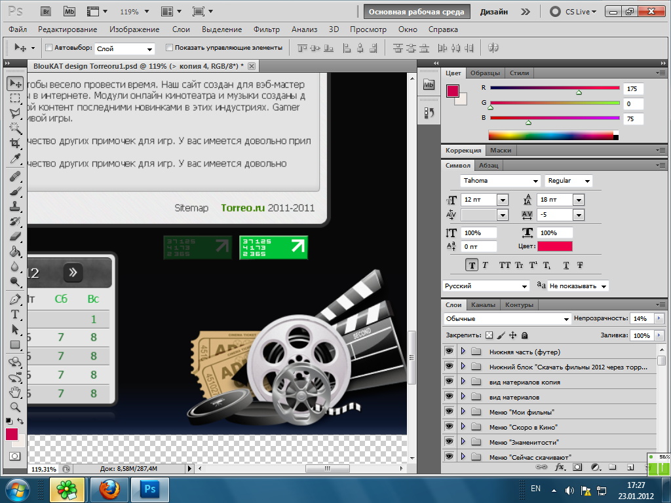The height and width of the screenshot is (503, 671).
Task: Hide the 'вид материалов копия' layer group
Action: tap(449, 381)
